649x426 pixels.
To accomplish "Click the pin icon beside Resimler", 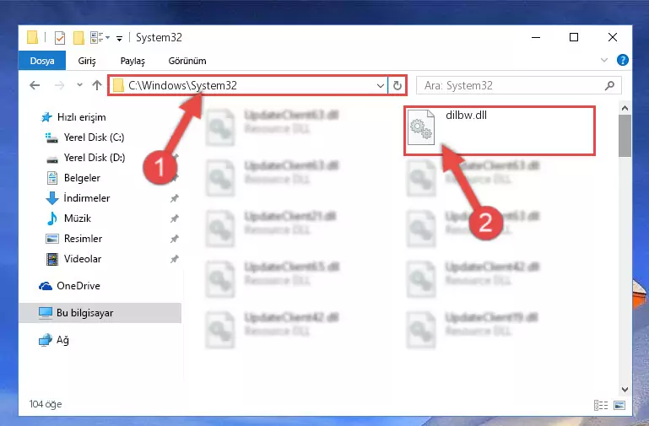I will pos(174,239).
